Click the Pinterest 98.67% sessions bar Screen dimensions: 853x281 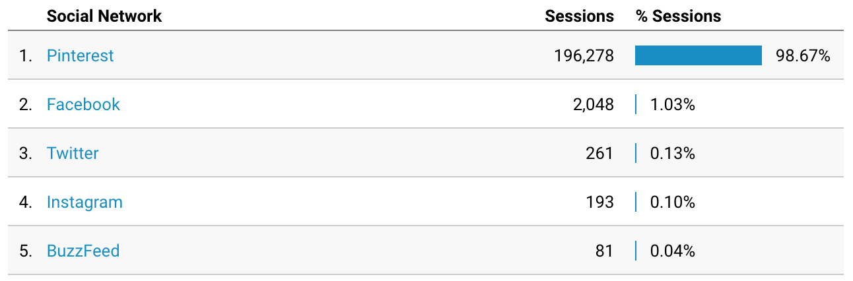tap(699, 55)
